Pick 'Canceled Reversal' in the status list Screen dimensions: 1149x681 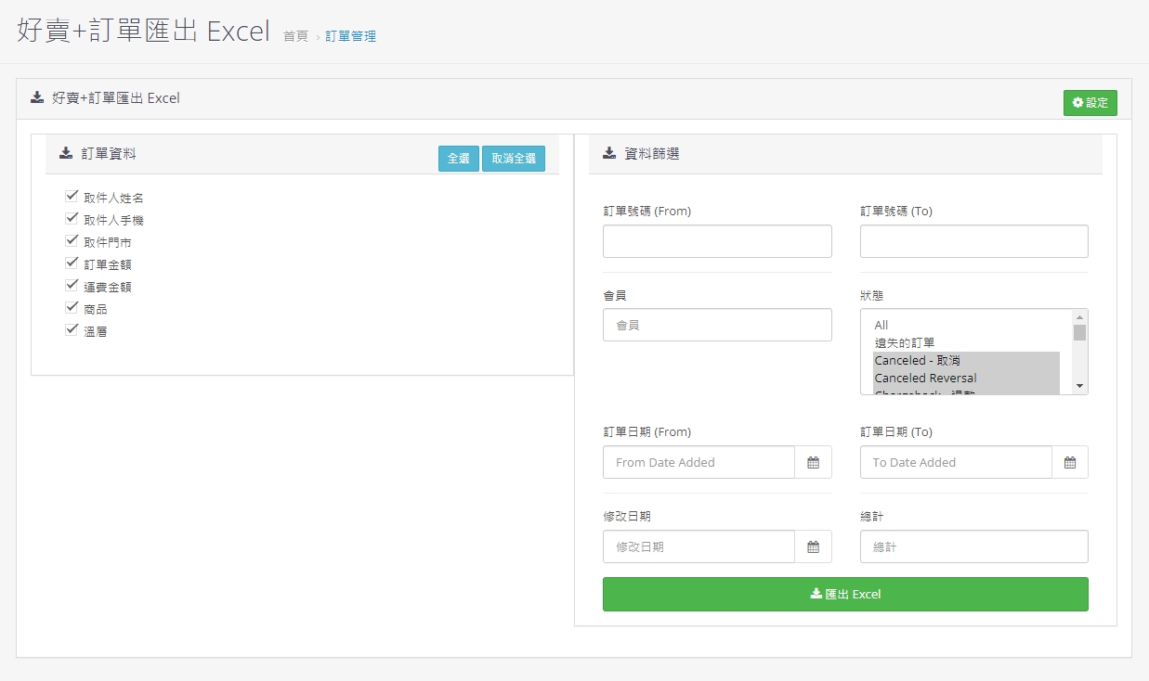[966, 378]
